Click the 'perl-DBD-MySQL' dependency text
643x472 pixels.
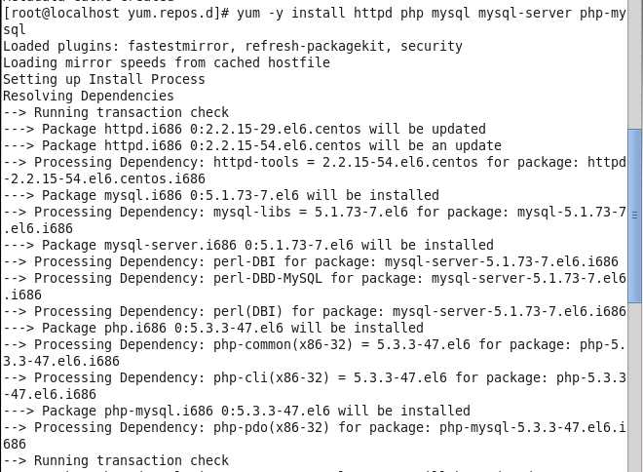point(267,278)
